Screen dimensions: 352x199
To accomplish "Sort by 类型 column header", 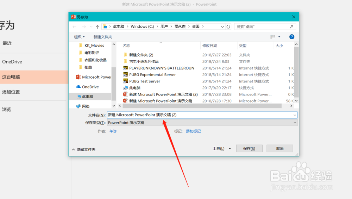I will 243,46.
